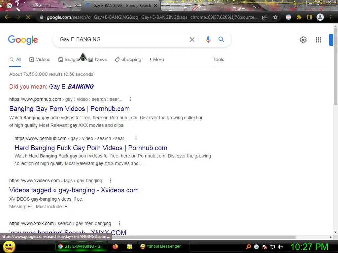The width and height of the screenshot is (338, 253).
Task: Open the XNXX.COM search result title
Action: pyautogui.click(x=68, y=232)
